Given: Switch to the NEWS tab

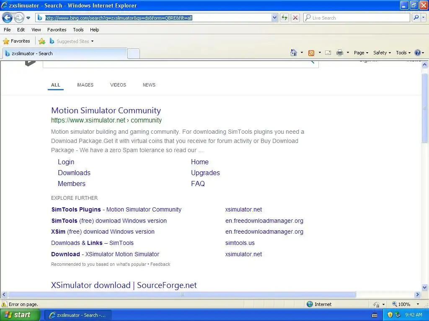Looking at the screenshot, I should tap(149, 85).
